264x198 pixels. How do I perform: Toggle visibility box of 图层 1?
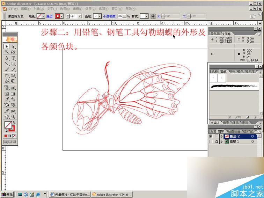(x=211, y=141)
